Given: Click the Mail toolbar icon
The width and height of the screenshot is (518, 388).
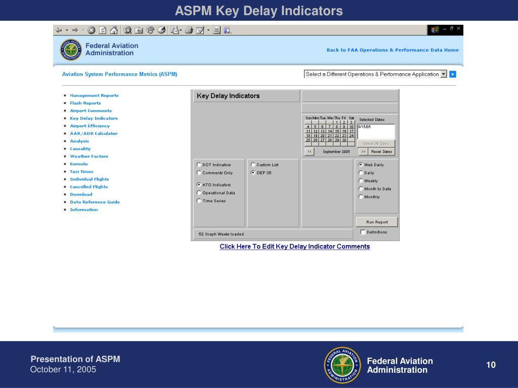Looking at the screenshot, I should [x=175, y=30].
